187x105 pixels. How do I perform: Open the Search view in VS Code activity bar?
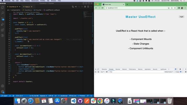click(3, 13)
